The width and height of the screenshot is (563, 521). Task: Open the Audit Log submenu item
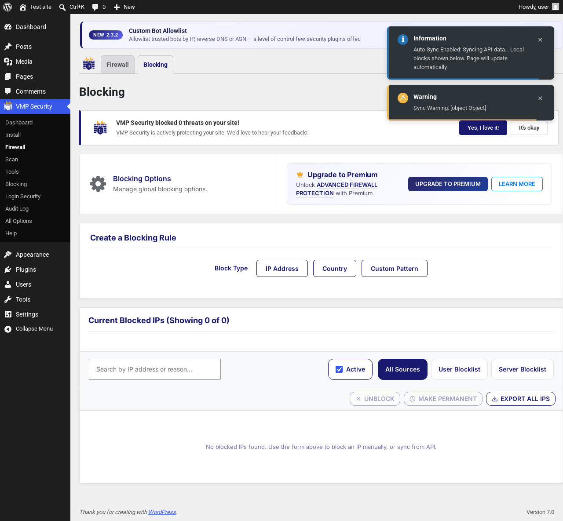[x=17, y=209]
